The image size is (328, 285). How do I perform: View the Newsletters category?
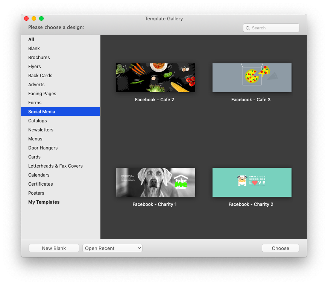pos(41,130)
